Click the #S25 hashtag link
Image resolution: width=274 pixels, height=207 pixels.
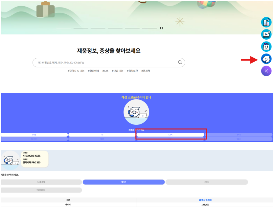[x=105, y=71]
